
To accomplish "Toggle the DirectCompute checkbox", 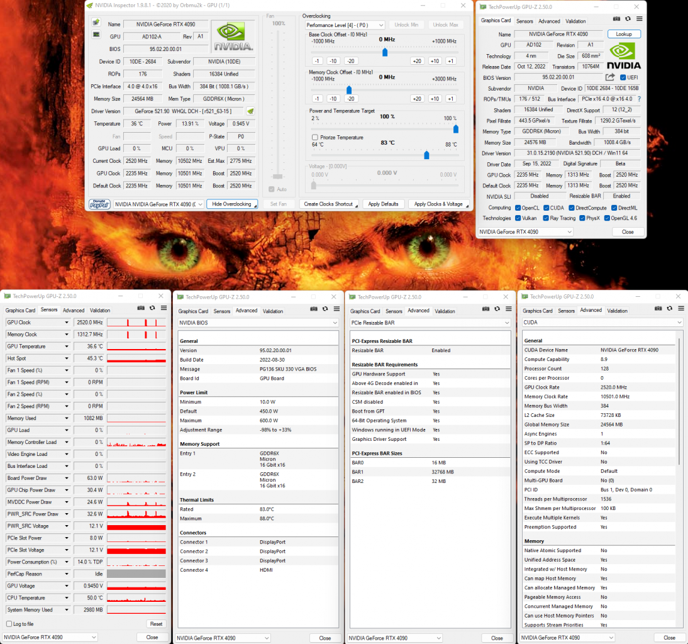I will [x=572, y=208].
